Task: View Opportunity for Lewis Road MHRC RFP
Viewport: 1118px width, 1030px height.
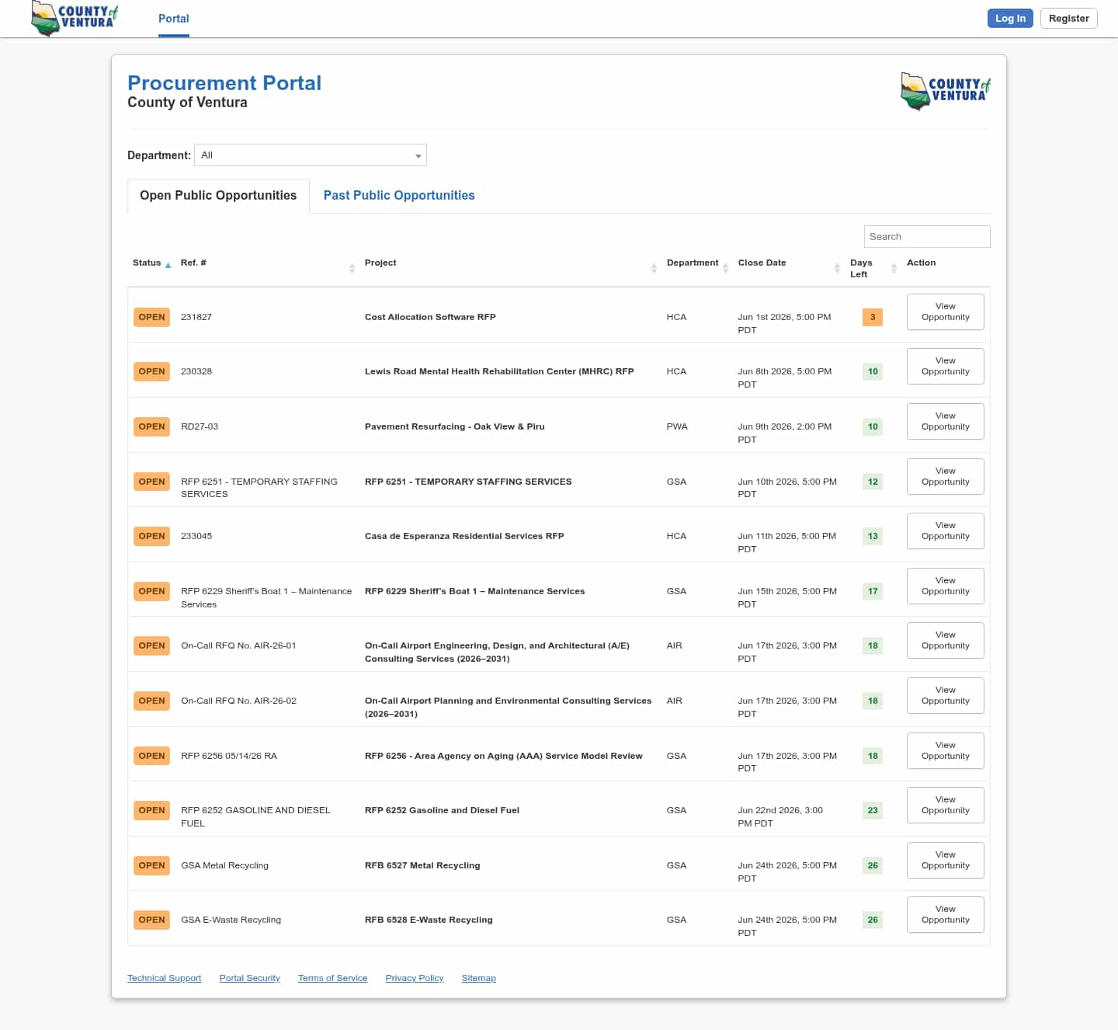Action: pos(945,366)
